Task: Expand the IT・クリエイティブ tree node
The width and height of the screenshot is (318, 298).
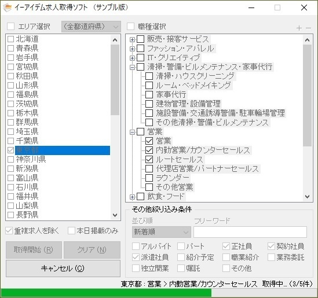Action: pyautogui.click(x=132, y=58)
